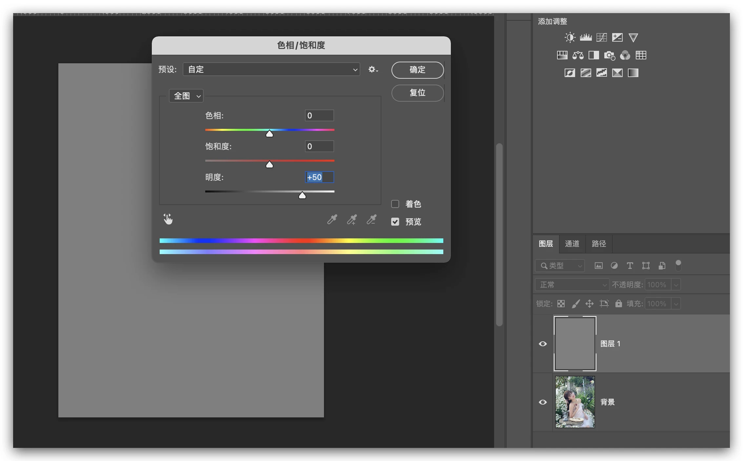743x461 pixels.
Task: Switch to the 通道 tab
Action: (572, 244)
